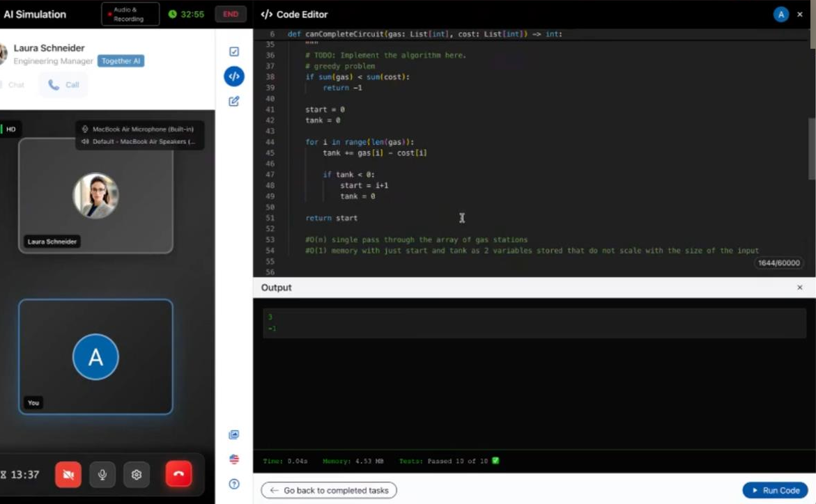Image resolution: width=816 pixels, height=504 pixels.
Task: Click output value 3 in Output panel
Action: click(x=270, y=317)
